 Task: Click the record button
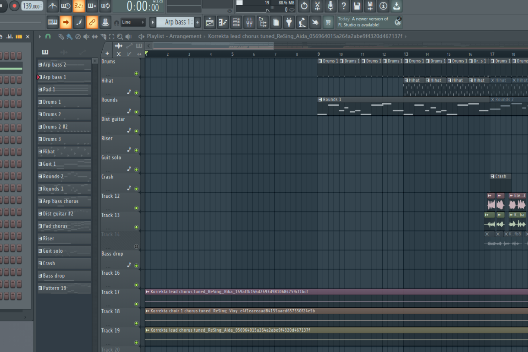point(14,6)
